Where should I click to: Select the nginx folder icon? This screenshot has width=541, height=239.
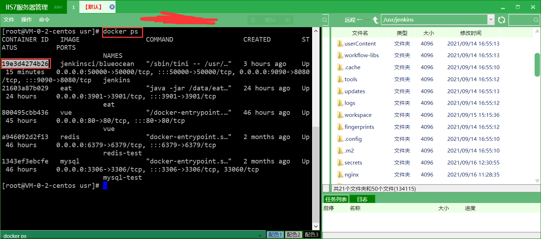(340, 174)
